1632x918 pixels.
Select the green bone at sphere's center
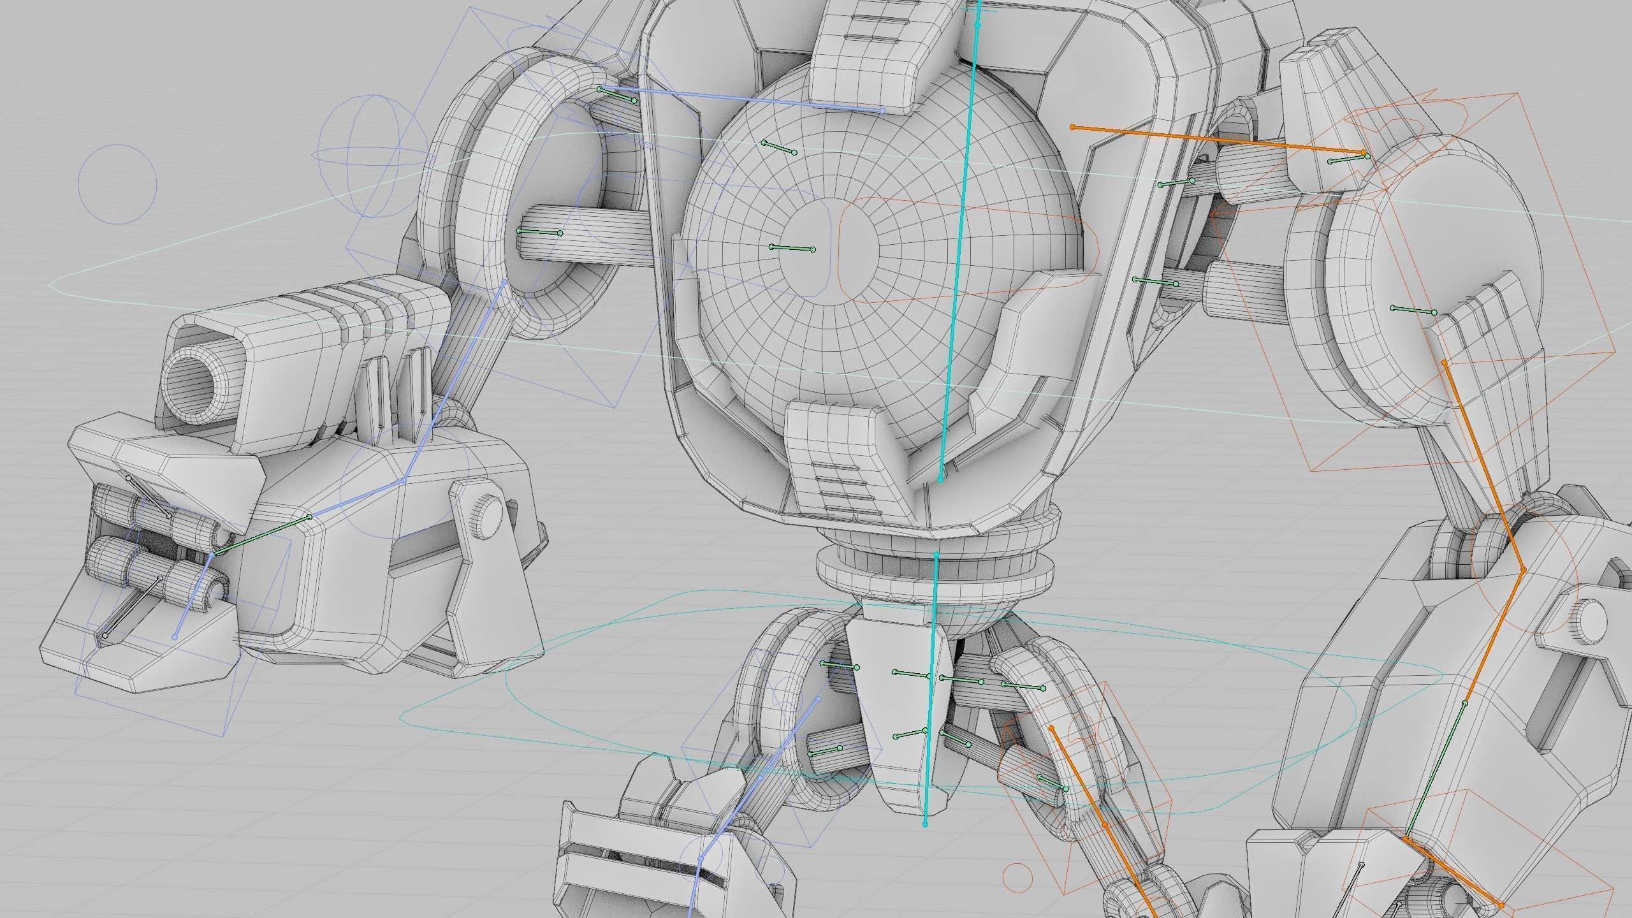792,248
